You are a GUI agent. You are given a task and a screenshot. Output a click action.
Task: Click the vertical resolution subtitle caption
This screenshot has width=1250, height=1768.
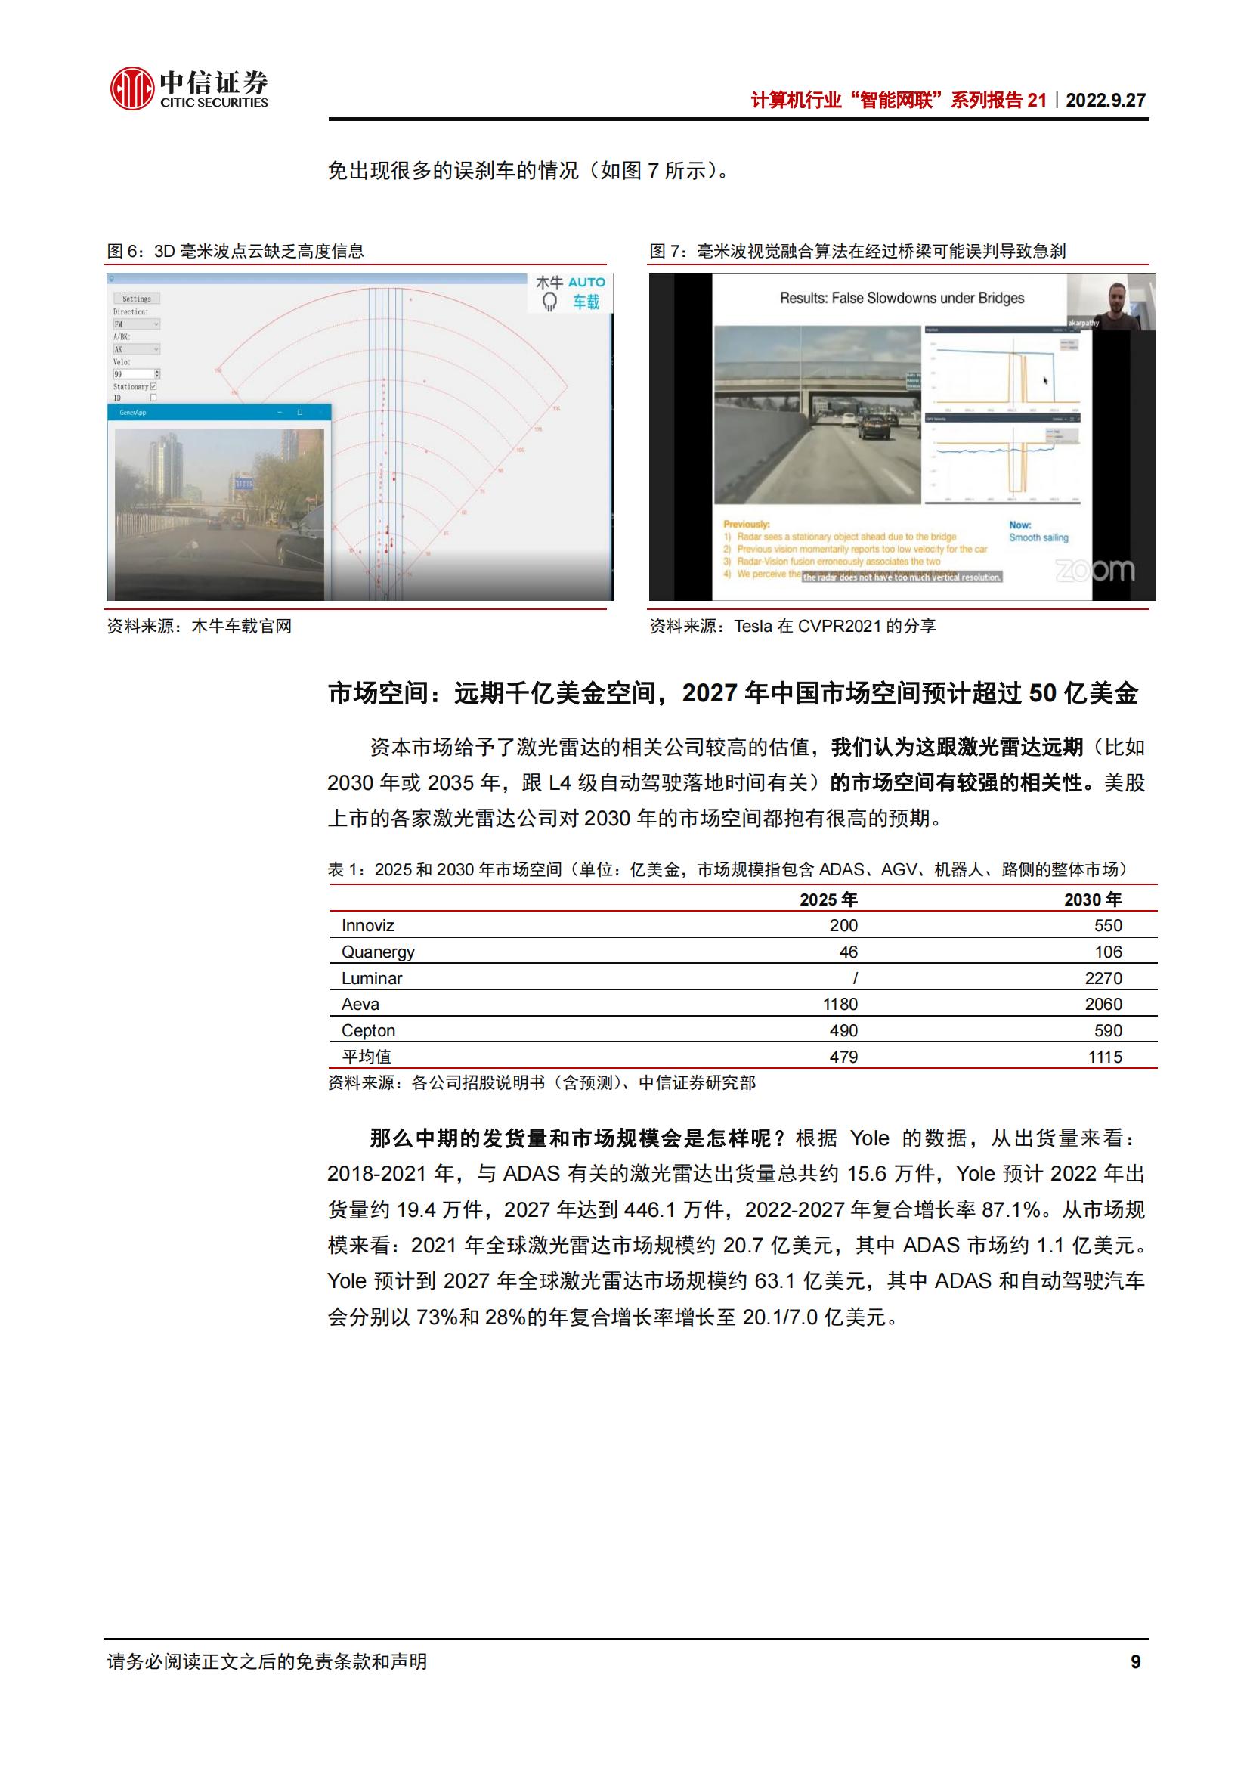pos(902,577)
